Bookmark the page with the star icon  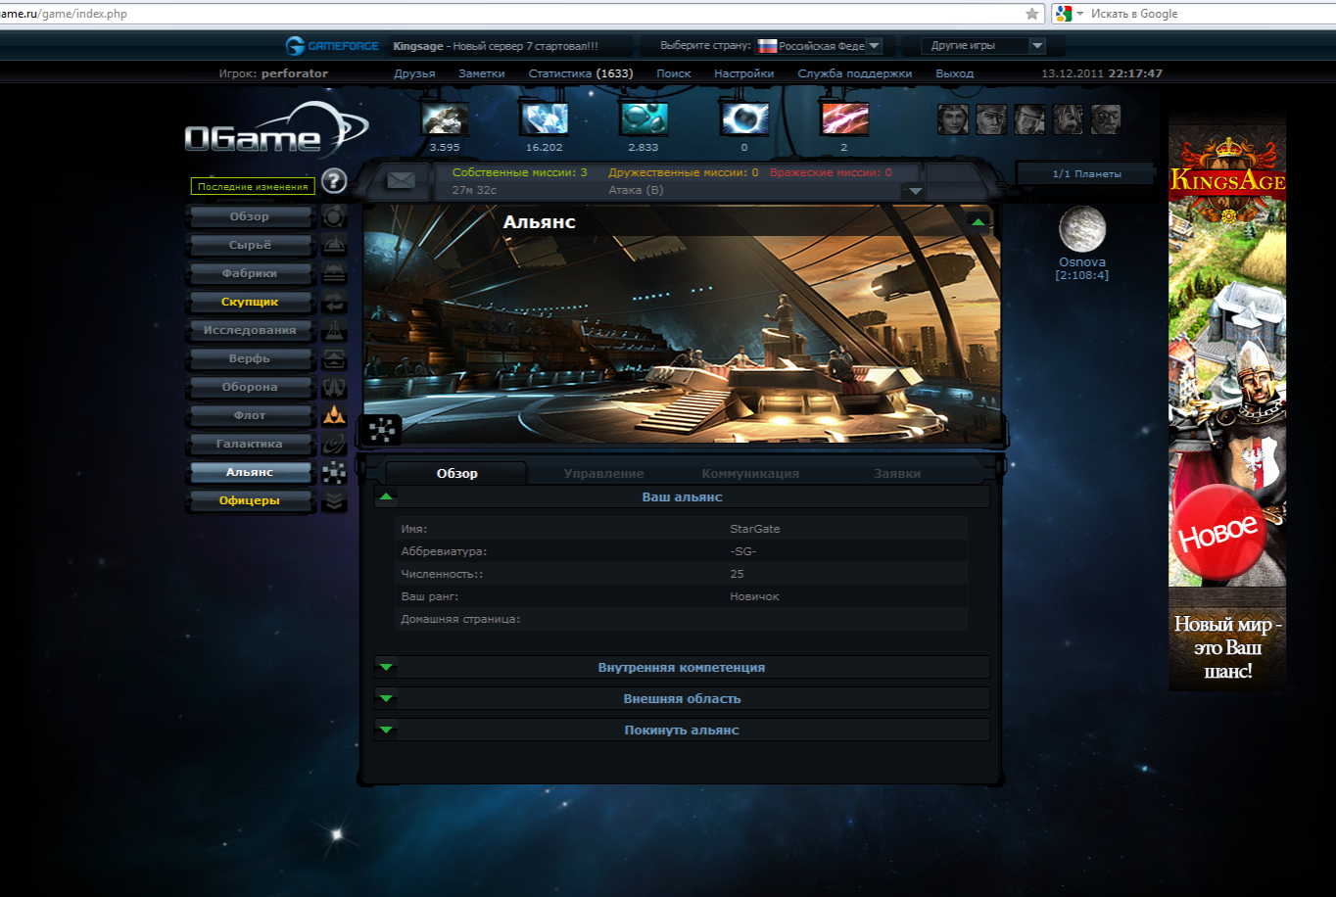[x=1031, y=14]
